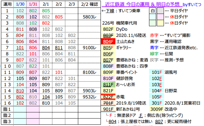Click the 豊郷あかね：四季 label
This screenshot has width=204, height=126.
click(x=132, y=66)
